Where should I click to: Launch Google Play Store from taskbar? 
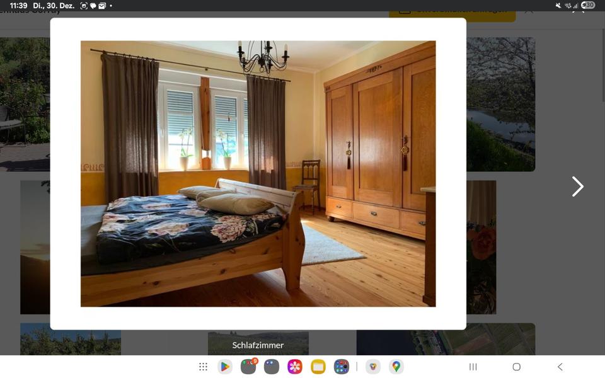[225, 367]
